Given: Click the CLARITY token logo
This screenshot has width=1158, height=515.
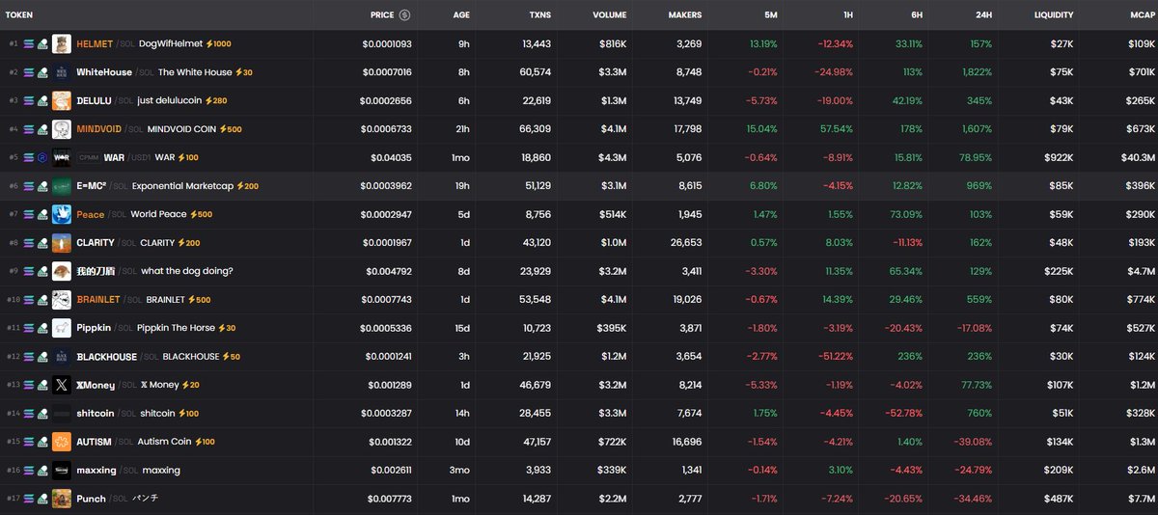Looking at the screenshot, I should tap(61, 243).
